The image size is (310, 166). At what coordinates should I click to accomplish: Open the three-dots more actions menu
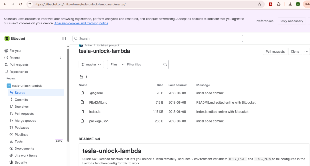point(306,51)
